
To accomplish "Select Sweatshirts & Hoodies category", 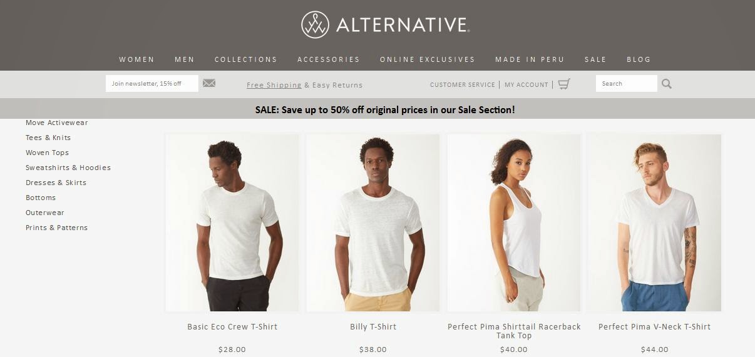I will click(68, 168).
